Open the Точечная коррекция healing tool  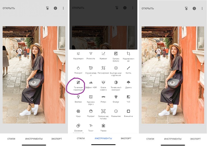pos(78,86)
